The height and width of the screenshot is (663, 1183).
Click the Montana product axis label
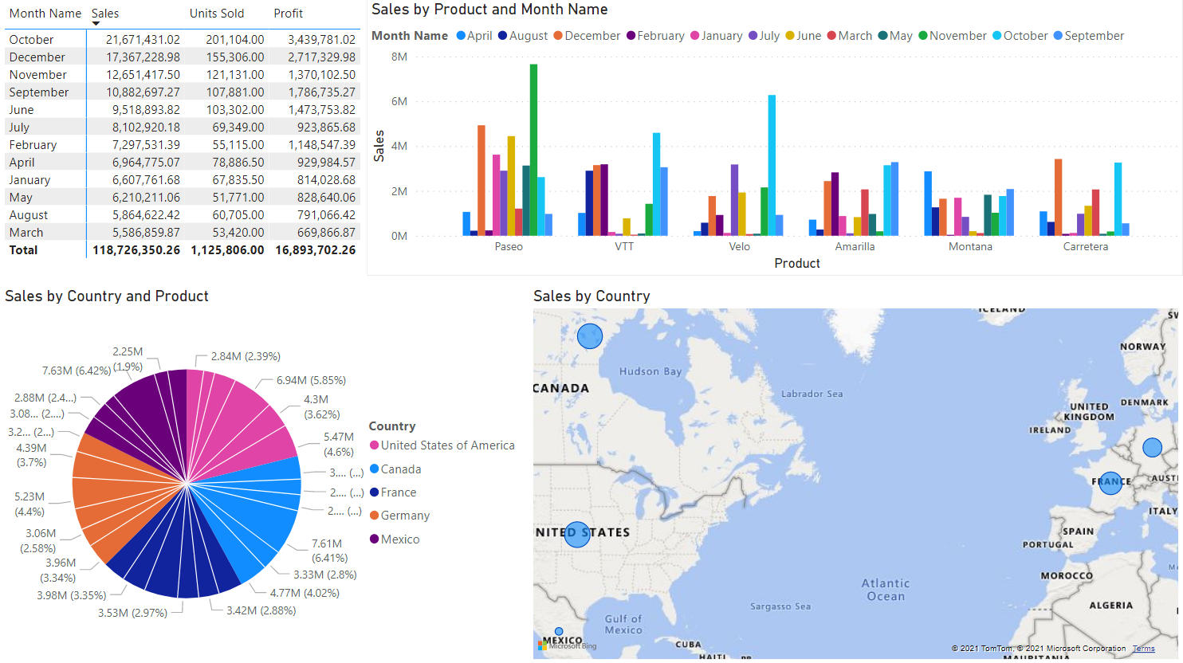[970, 246]
